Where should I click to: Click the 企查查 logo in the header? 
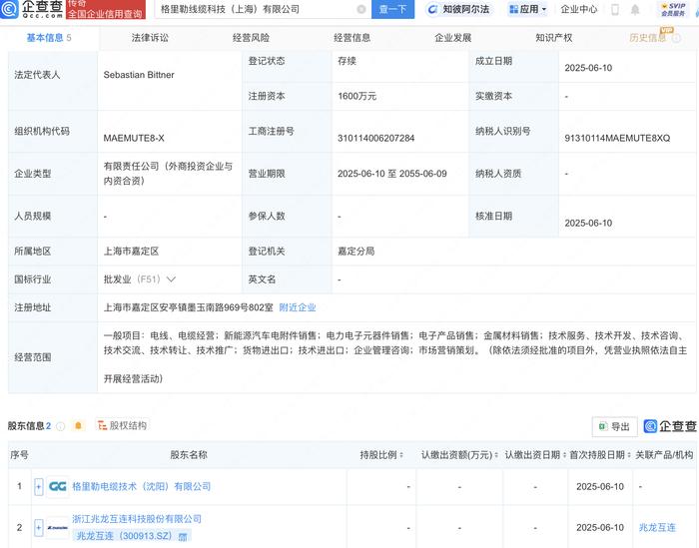pyautogui.click(x=31, y=9)
